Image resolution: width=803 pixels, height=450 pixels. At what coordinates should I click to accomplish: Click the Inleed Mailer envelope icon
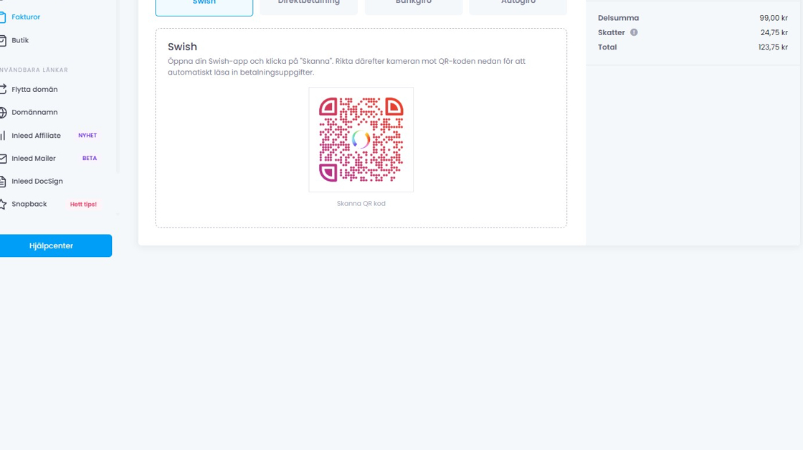[x=3, y=159]
